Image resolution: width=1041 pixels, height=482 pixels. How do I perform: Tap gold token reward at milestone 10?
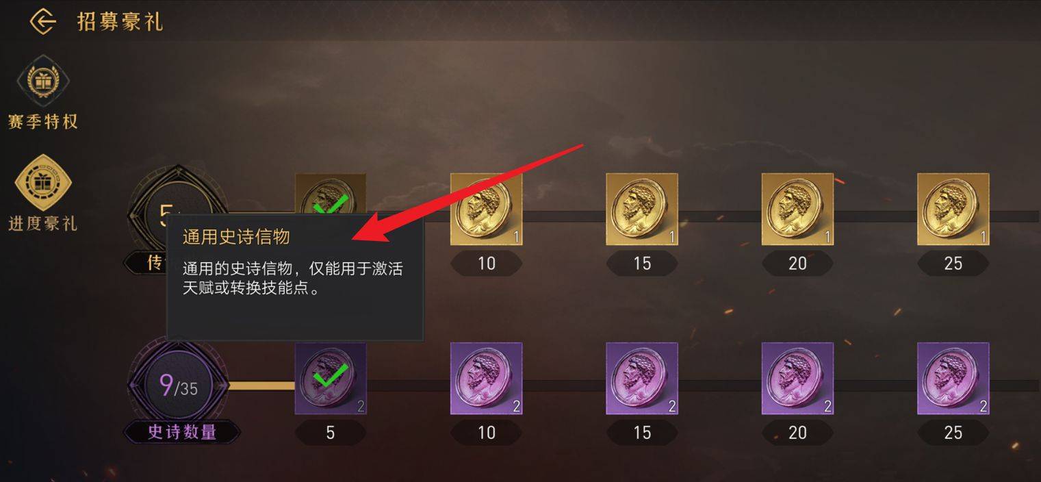point(486,209)
